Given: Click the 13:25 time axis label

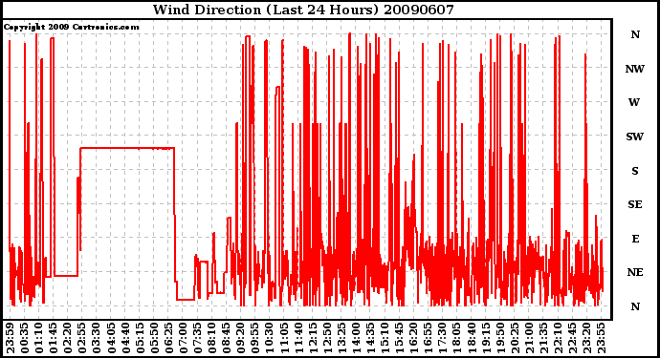Looking at the screenshot, I should coord(341,338).
